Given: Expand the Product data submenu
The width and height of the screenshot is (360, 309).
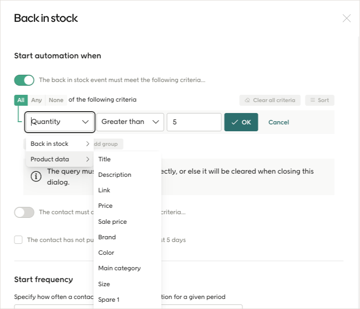Looking at the screenshot, I should 59,160.
